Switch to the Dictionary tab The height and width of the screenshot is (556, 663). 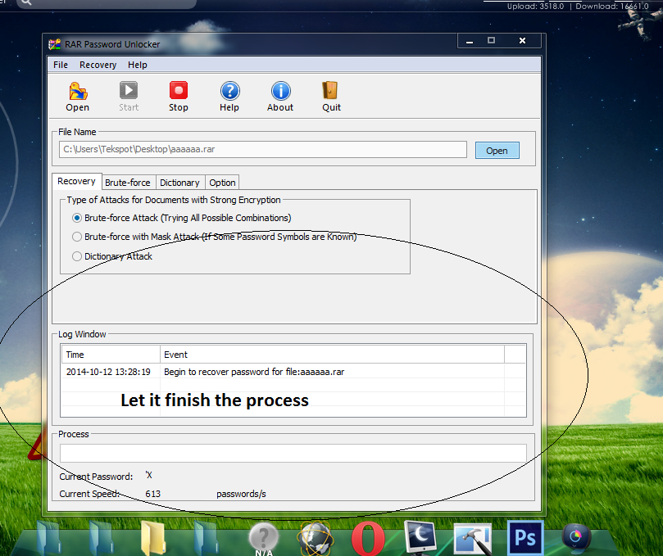pyautogui.click(x=179, y=183)
